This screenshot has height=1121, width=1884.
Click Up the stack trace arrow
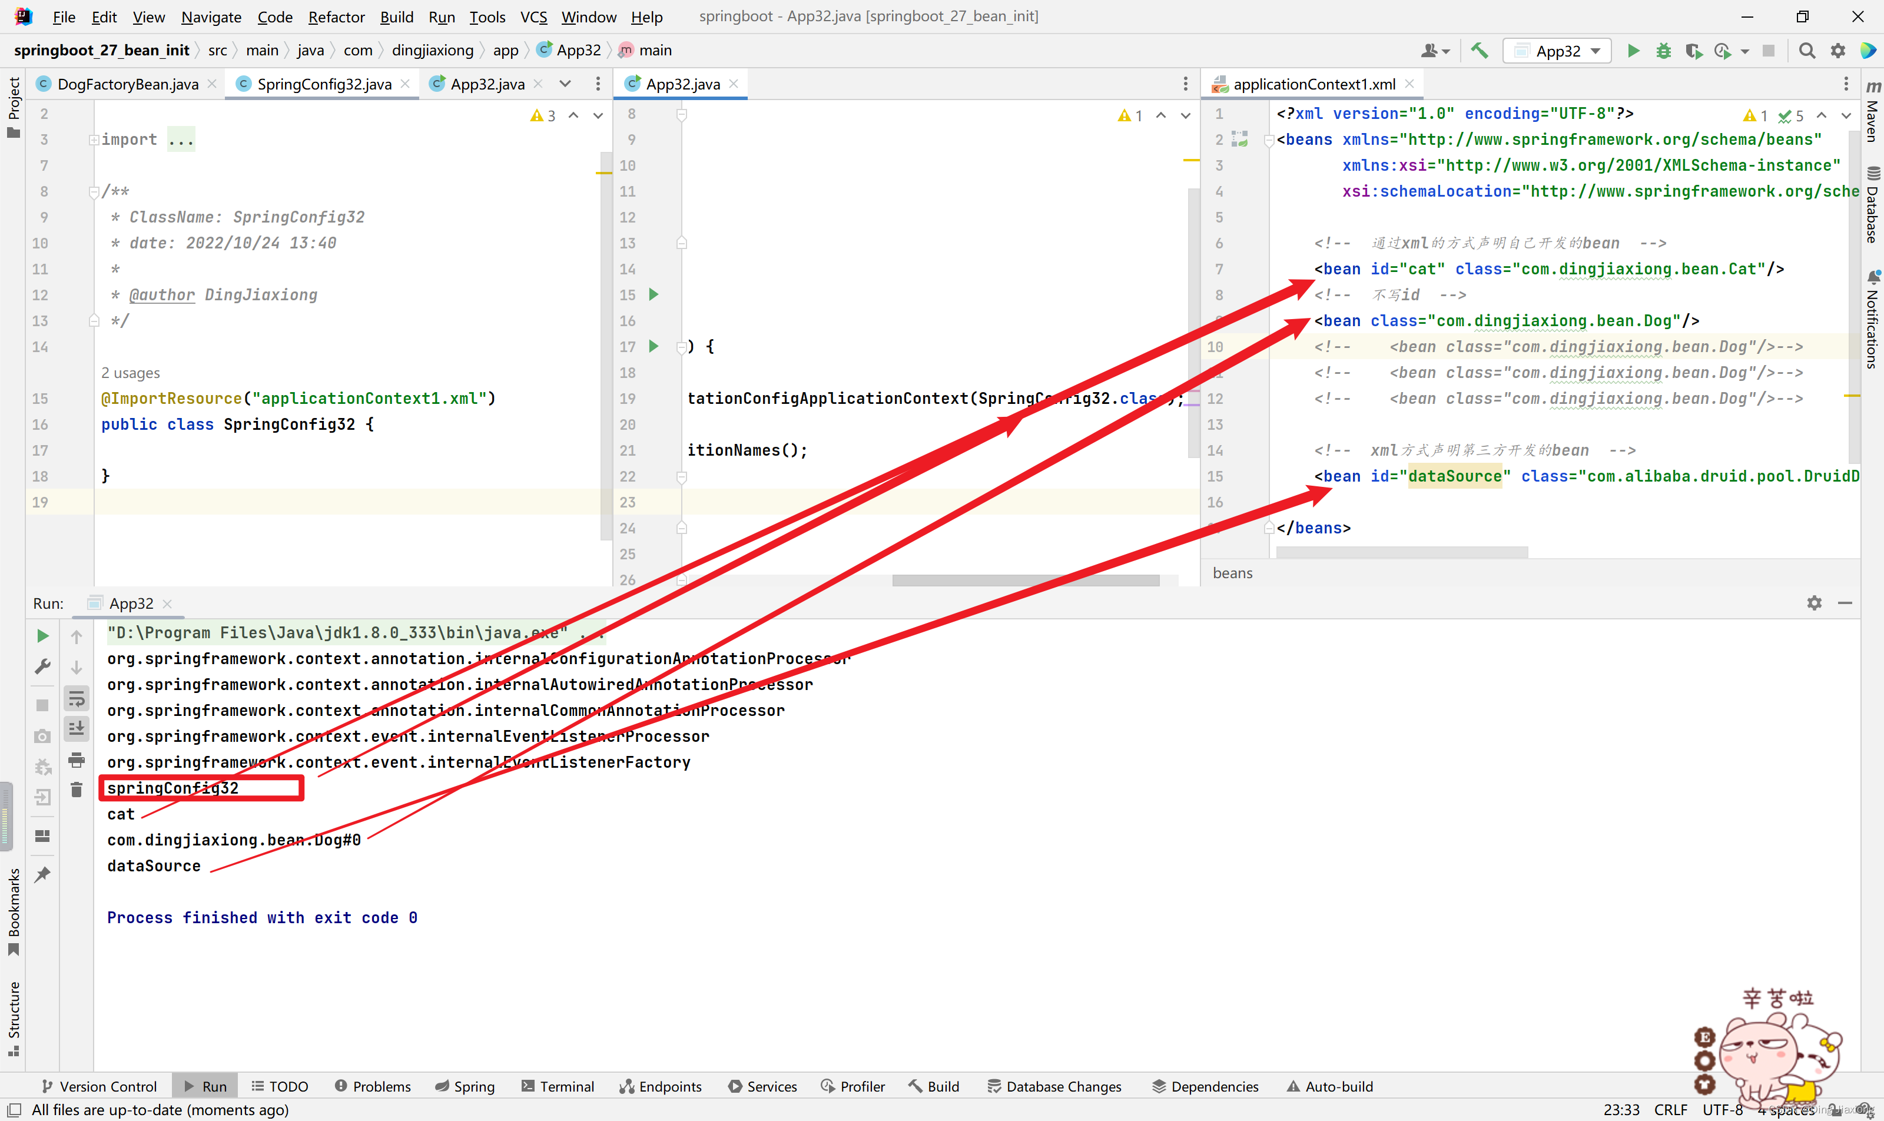(x=77, y=637)
